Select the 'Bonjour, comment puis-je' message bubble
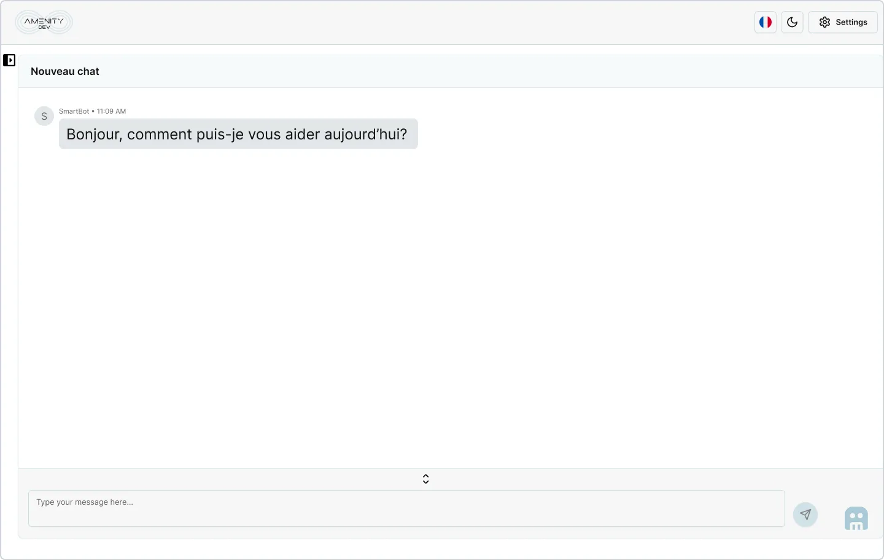Viewport: 884px width, 560px height. click(238, 134)
